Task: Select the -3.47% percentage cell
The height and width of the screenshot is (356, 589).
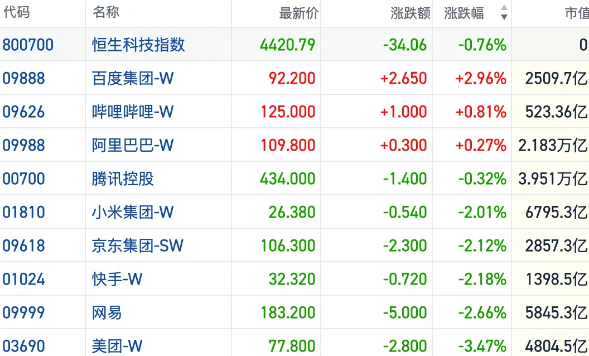Action: [x=482, y=346]
